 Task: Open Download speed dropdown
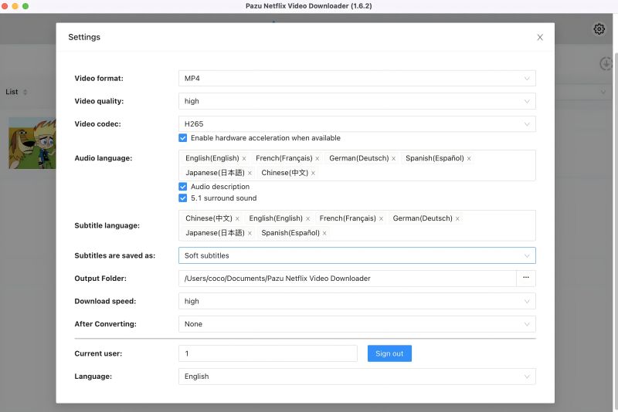point(357,301)
